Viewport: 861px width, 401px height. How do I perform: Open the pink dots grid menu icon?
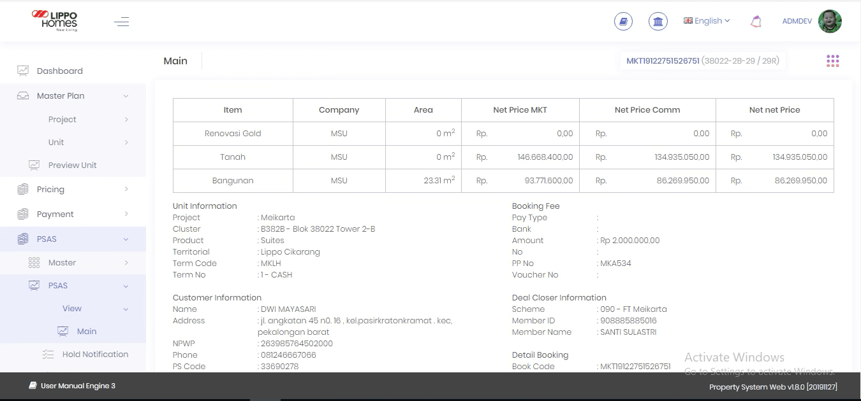pos(833,60)
